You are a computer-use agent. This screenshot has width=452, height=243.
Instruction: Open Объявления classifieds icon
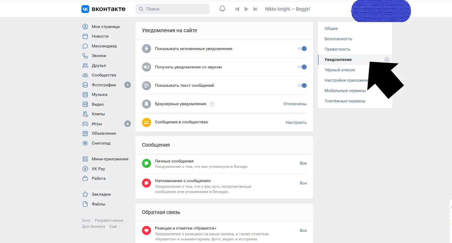coord(85,133)
